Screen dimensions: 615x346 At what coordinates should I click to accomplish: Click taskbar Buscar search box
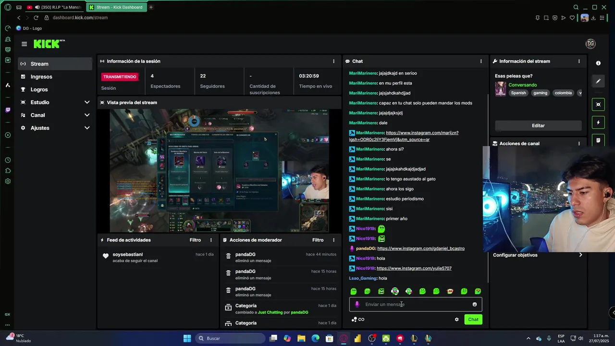click(x=229, y=338)
